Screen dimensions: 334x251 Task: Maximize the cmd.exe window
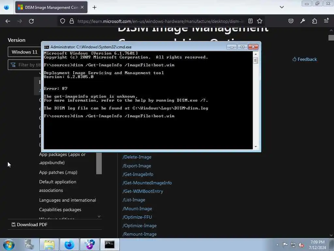pos(242,47)
